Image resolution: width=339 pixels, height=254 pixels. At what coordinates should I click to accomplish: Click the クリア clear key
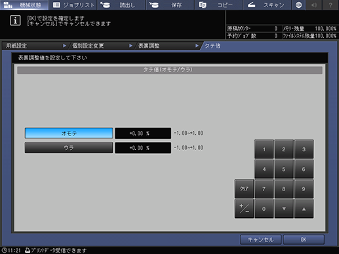(244, 189)
